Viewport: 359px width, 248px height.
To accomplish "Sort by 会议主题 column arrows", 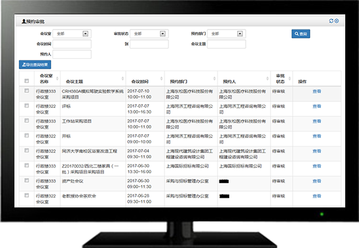I will point(123,79).
